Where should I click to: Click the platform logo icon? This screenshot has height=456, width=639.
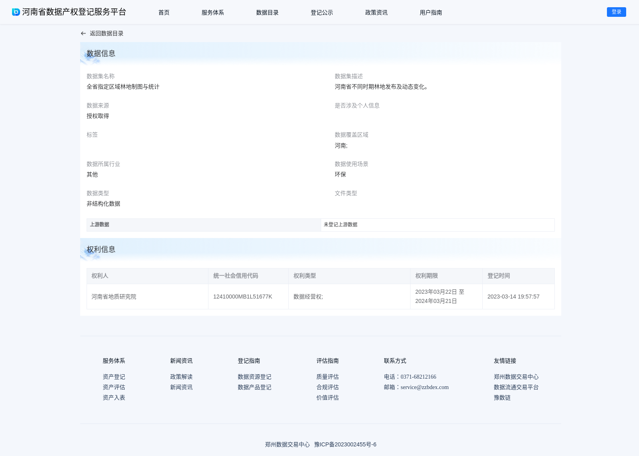coord(16,12)
